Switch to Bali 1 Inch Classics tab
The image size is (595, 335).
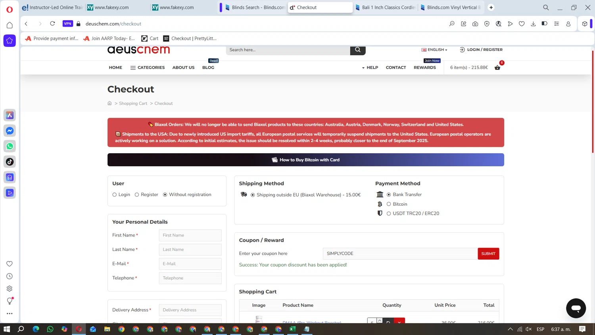(385, 8)
